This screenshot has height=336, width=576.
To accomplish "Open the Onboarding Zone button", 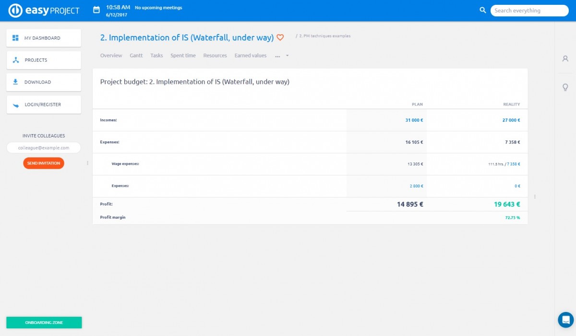I will click(44, 323).
